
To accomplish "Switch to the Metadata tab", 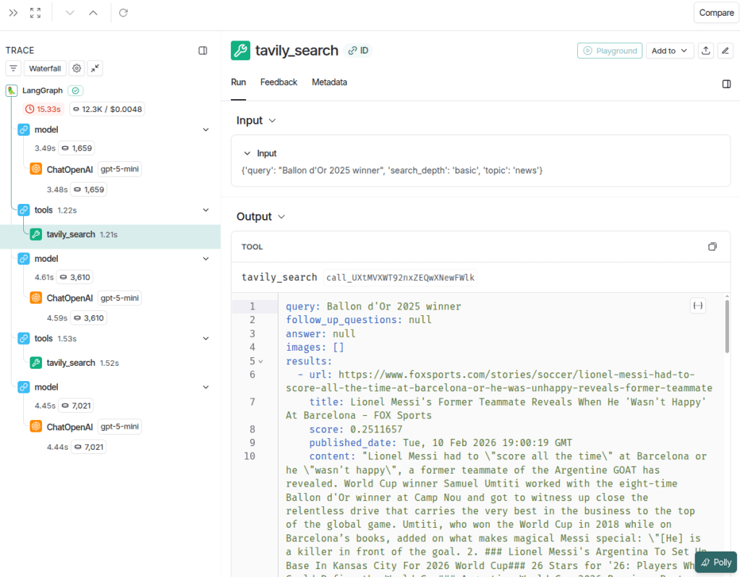I will [329, 82].
